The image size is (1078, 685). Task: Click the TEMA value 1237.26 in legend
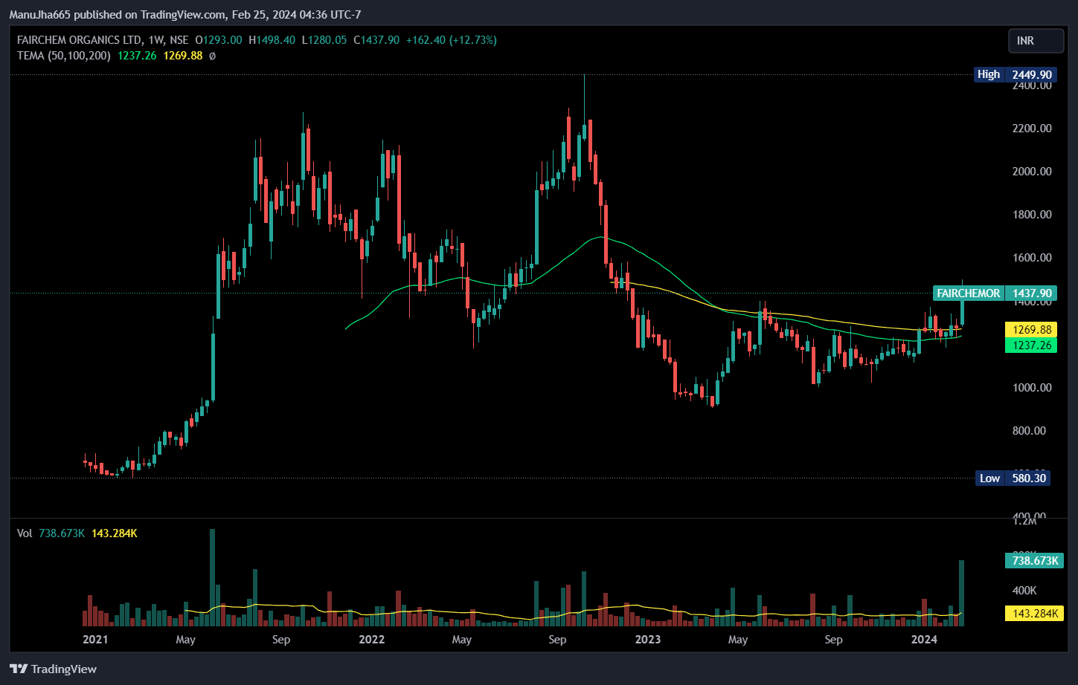[x=137, y=56]
